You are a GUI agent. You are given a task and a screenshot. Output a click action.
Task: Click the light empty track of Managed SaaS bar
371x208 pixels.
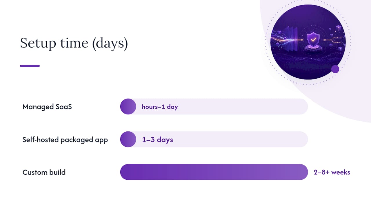coord(222,107)
